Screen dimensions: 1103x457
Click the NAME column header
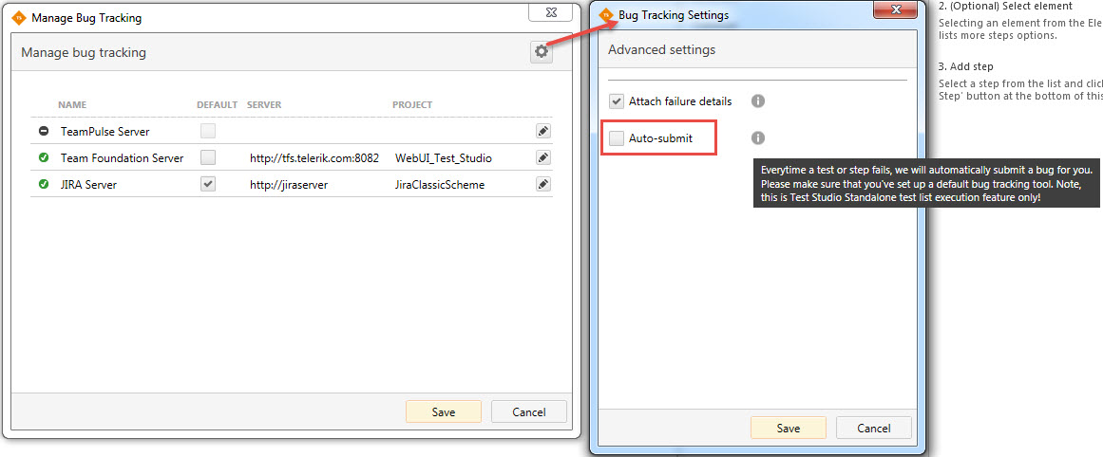click(72, 104)
